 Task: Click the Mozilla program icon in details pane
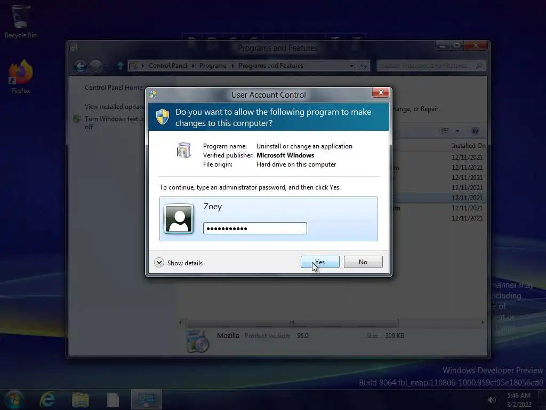pyautogui.click(x=197, y=341)
